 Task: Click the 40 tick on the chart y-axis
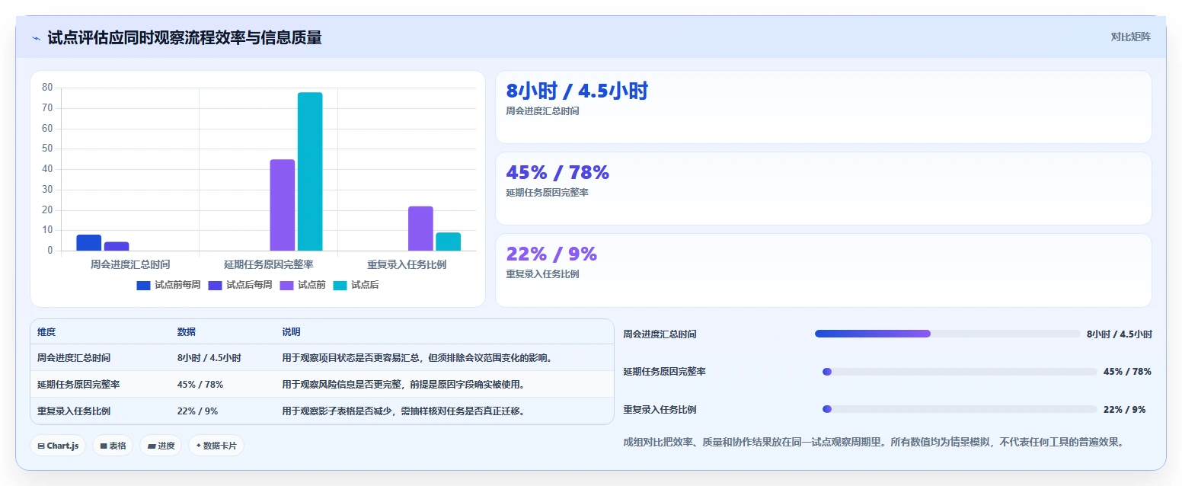point(47,169)
